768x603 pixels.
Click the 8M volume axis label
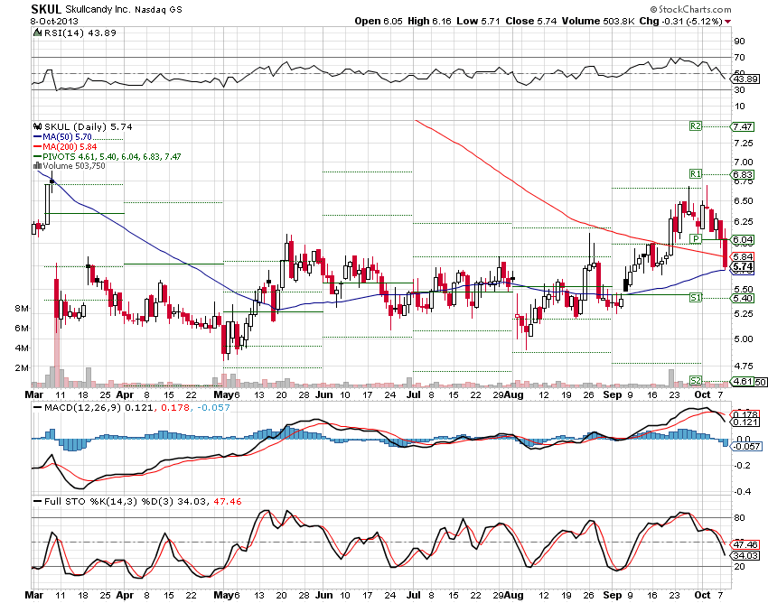[x=22, y=309]
